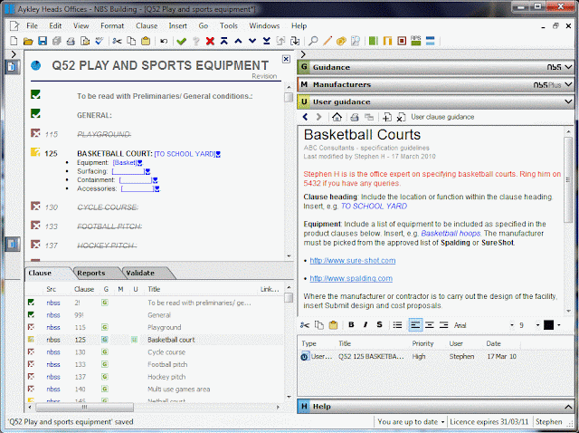This screenshot has height=433, width=579.
Task: Open the spalding.com link
Action: (351, 278)
